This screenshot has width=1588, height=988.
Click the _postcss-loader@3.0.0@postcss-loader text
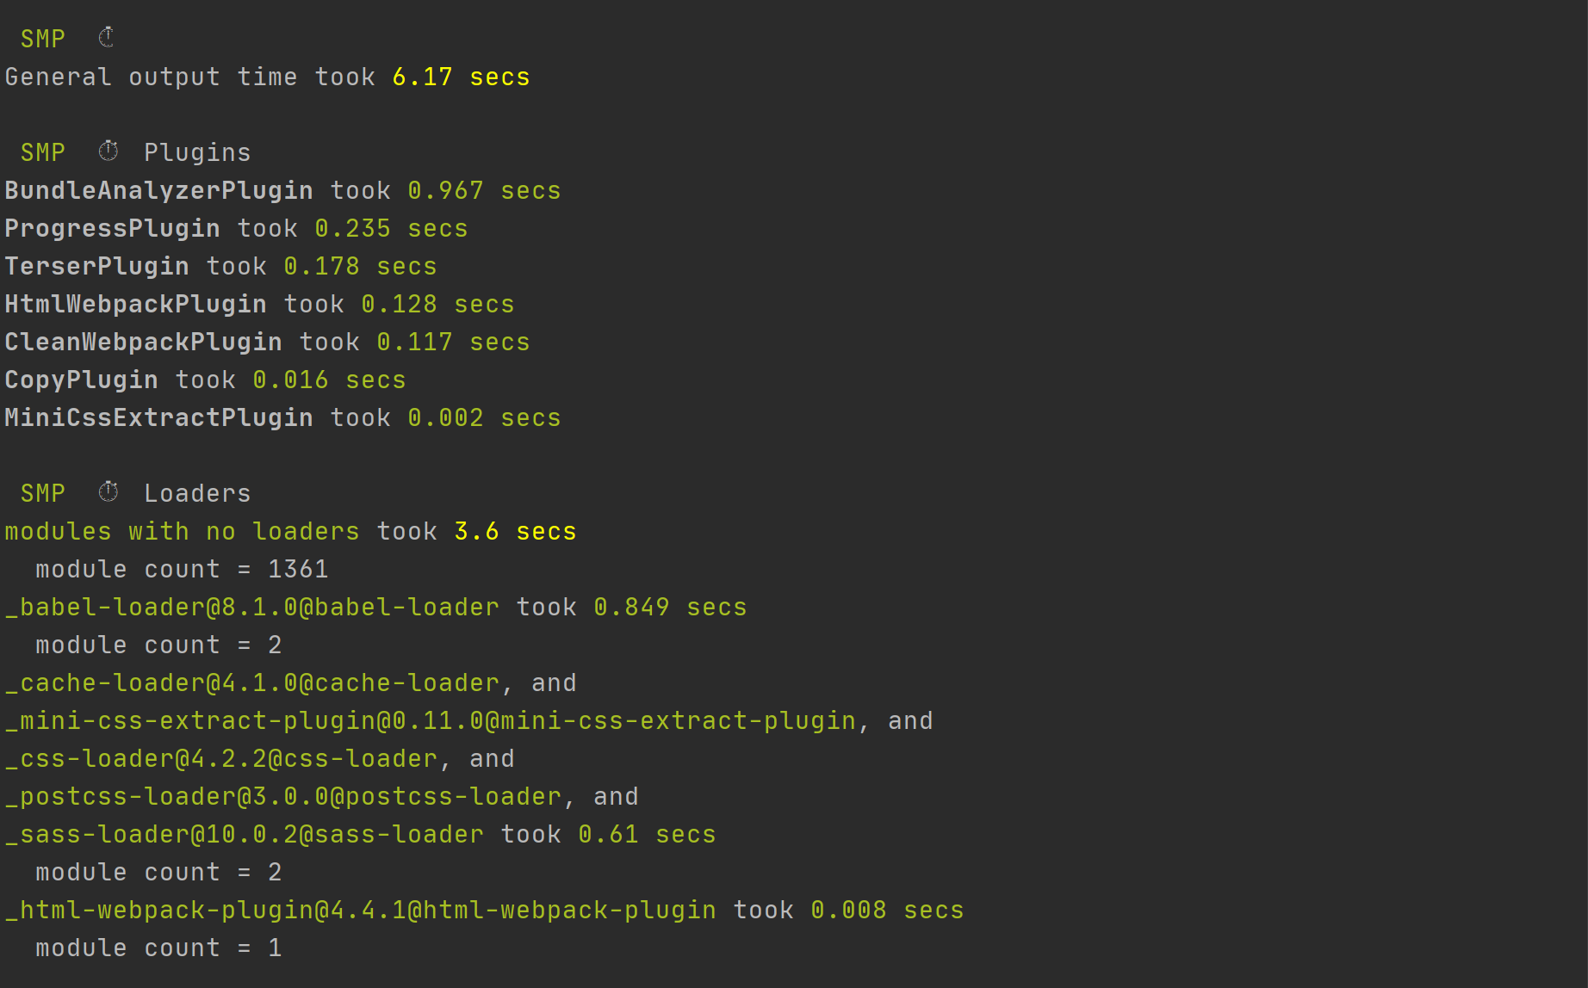[283, 796]
